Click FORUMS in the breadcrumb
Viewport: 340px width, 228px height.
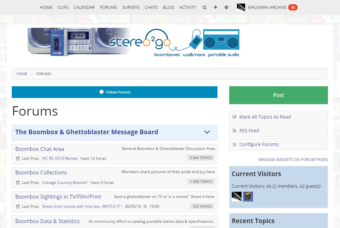(x=44, y=74)
